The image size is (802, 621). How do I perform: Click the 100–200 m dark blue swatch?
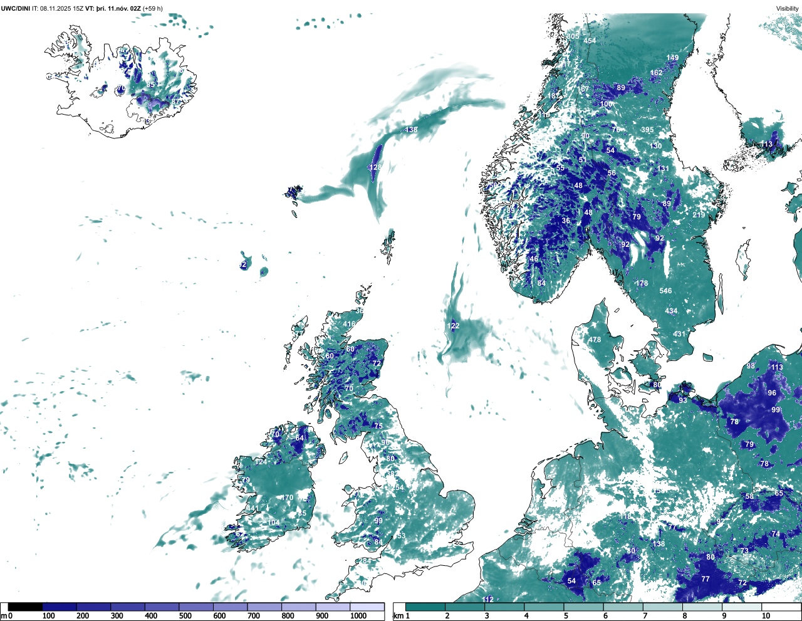(60, 607)
